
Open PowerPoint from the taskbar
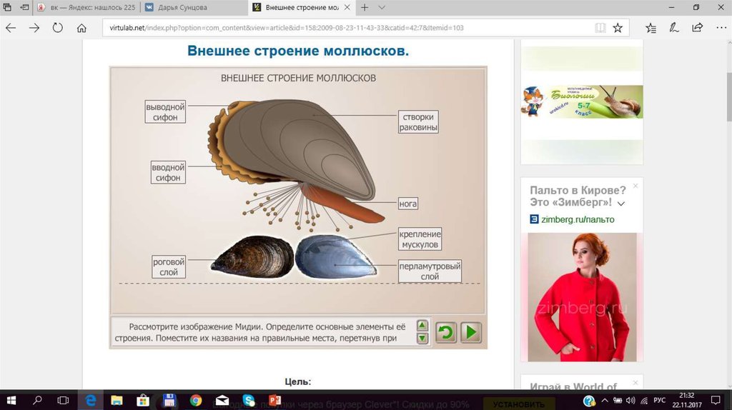[x=274, y=401]
